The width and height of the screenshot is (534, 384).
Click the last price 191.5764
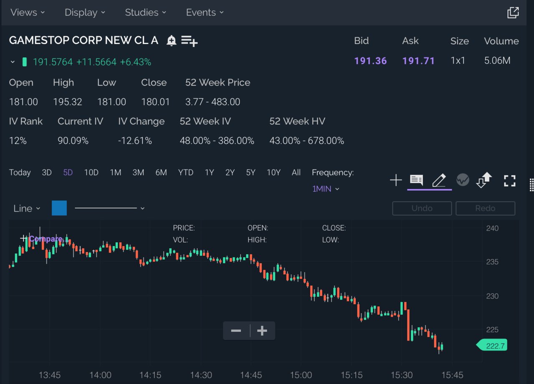coord(53,62)
